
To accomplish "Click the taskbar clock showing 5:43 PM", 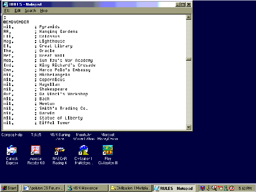I will click(245, 188).
